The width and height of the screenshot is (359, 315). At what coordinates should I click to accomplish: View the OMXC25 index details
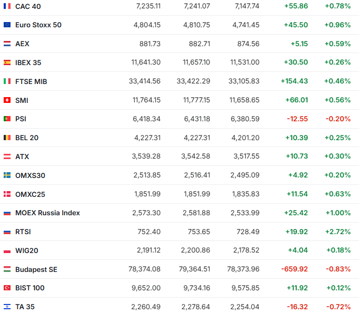[x=30, y=194]
